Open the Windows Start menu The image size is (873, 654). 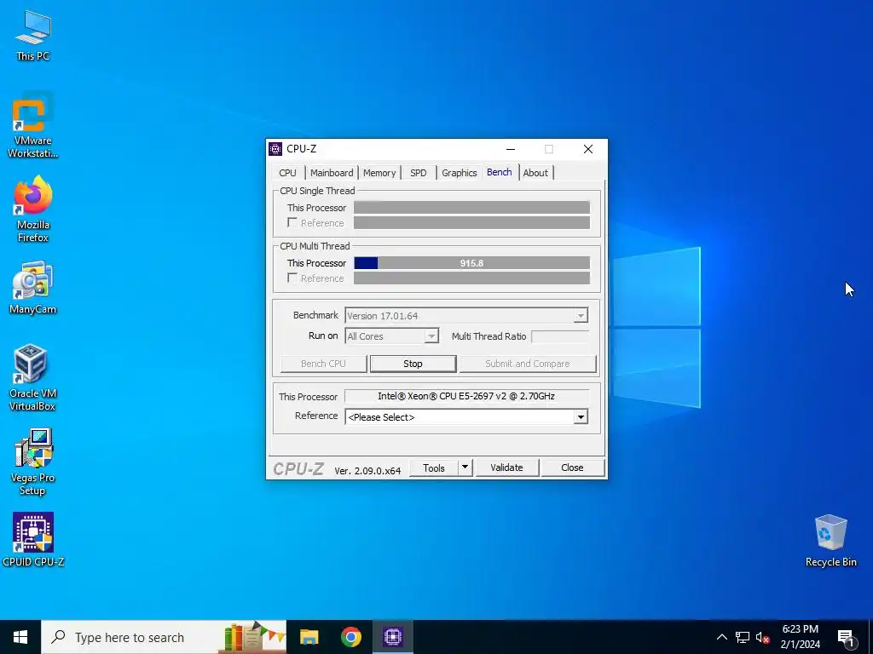coord(20,637)
